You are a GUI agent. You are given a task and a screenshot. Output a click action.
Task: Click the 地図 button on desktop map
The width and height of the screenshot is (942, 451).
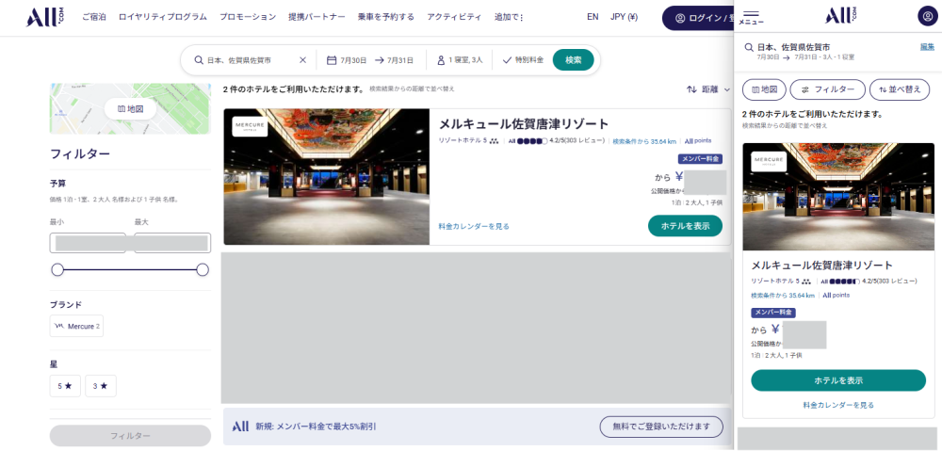coord(130,109)
